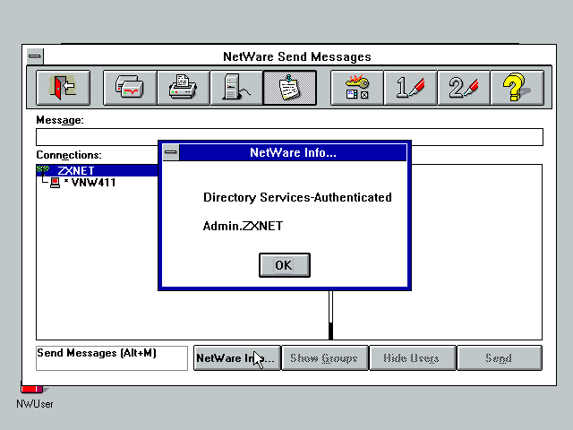Open NetWare Drive Connections toolbar icon
The height and width of the screenshot is (430, 573).
coord(130,88)
